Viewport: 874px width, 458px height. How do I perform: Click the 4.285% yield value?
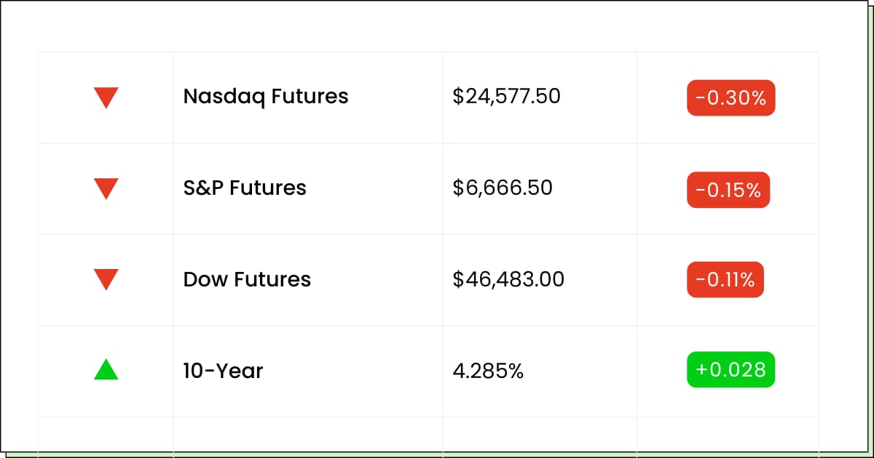tap(488, 371)
